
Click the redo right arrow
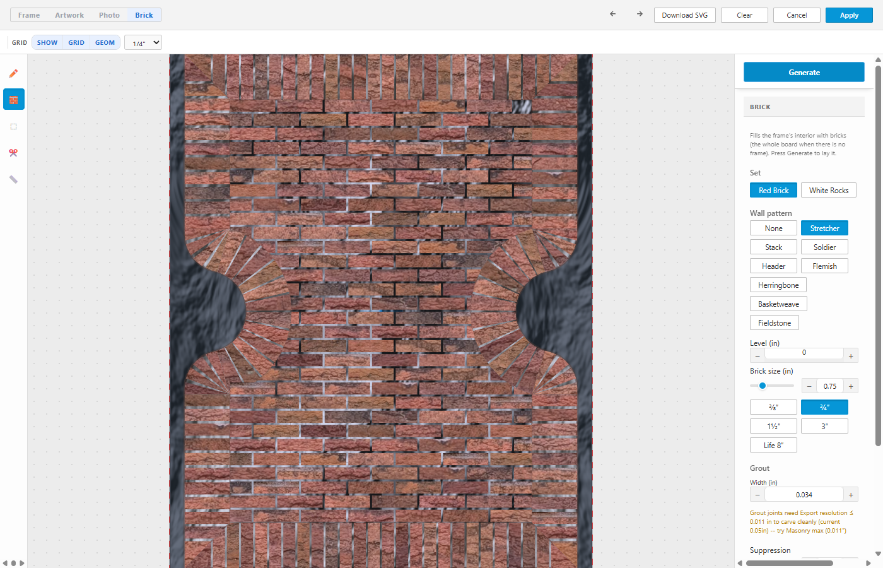640,14
